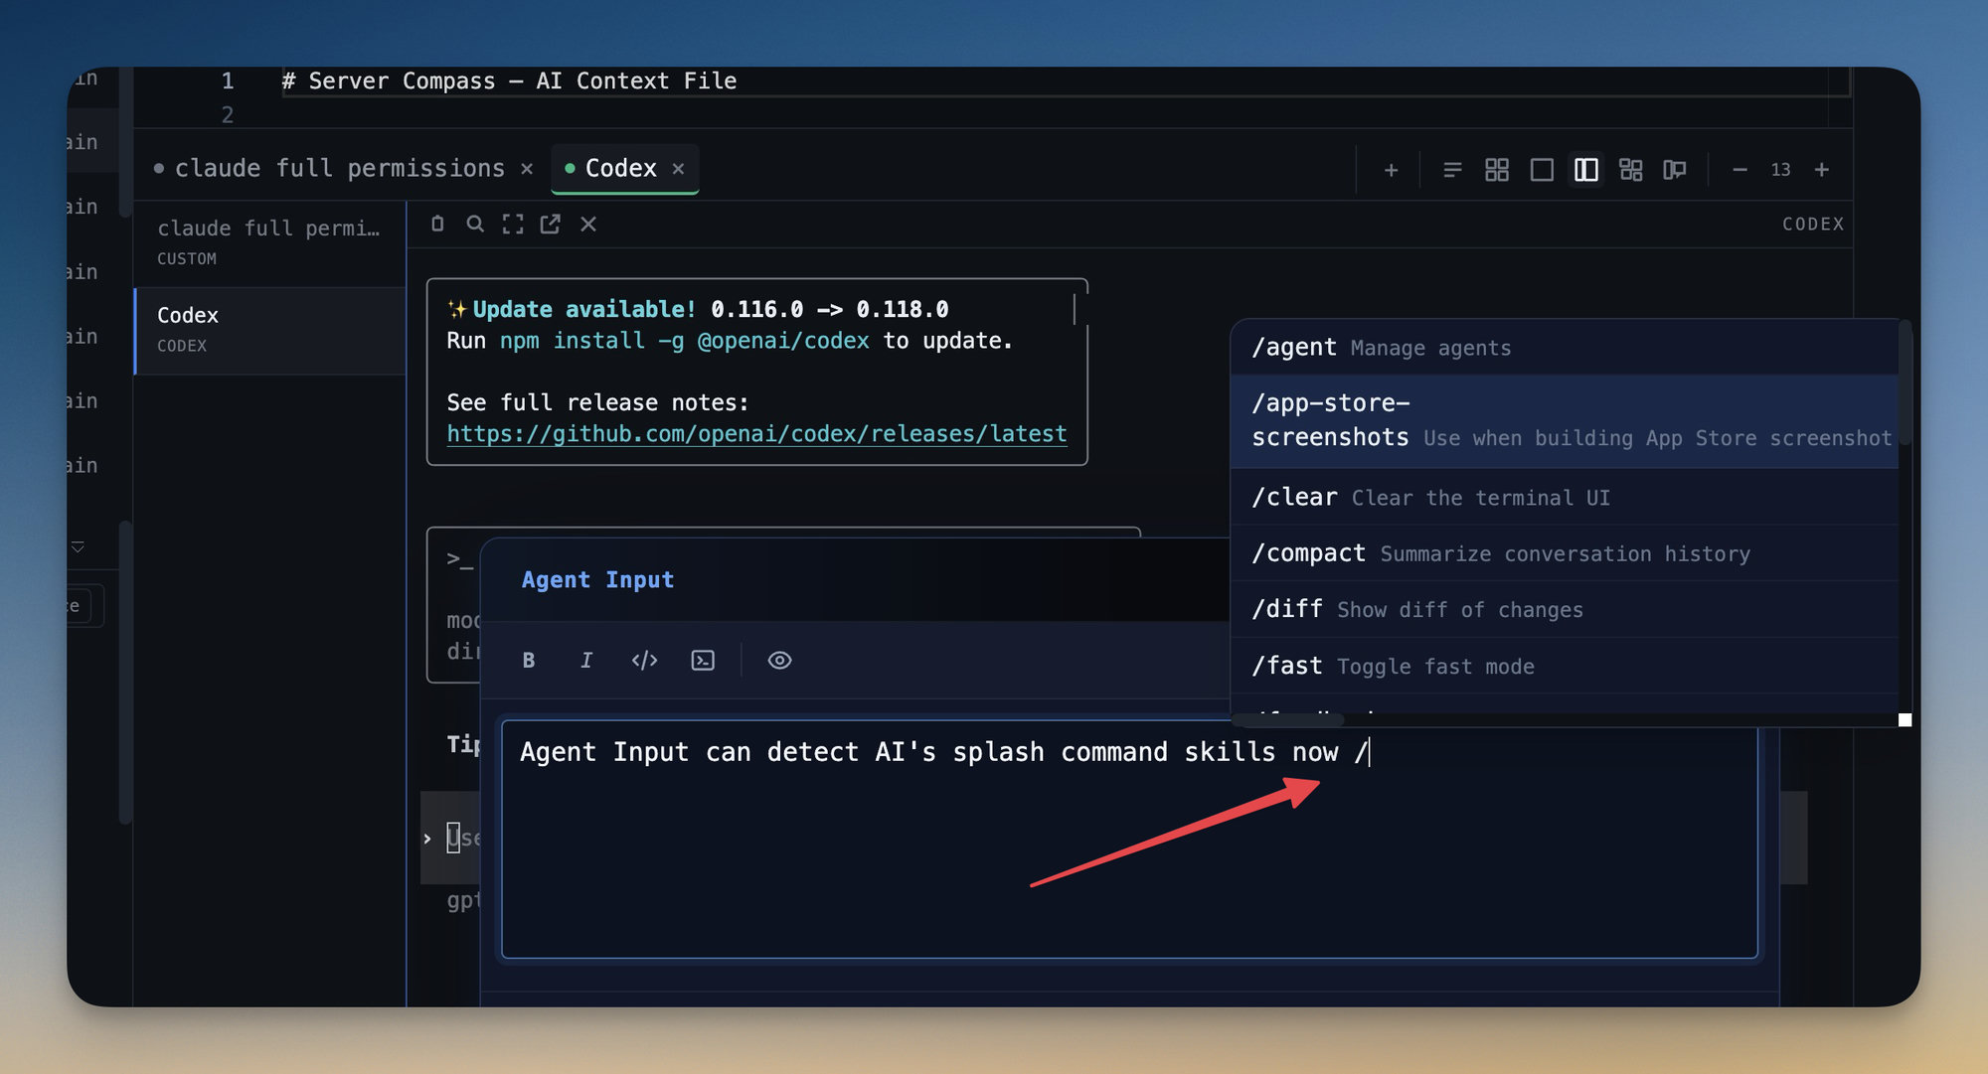
Task: Click the collapse chevron in left sidebar
Action: coord(78,547)
